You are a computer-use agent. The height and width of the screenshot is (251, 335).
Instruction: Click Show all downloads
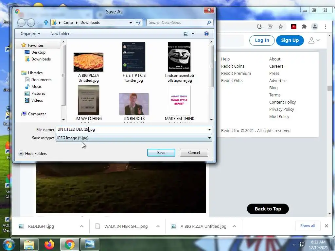click(x=308, y=226)
